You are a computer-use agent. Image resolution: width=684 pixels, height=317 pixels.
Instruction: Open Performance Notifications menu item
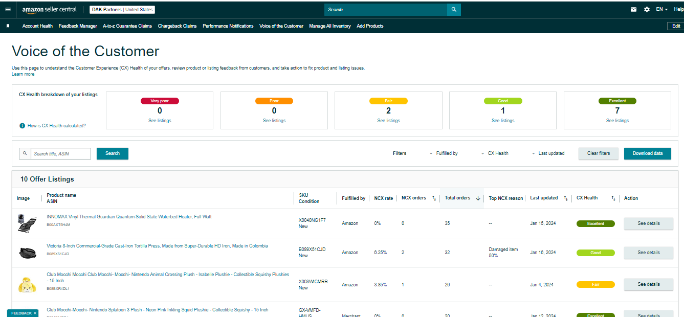(228, 26)
